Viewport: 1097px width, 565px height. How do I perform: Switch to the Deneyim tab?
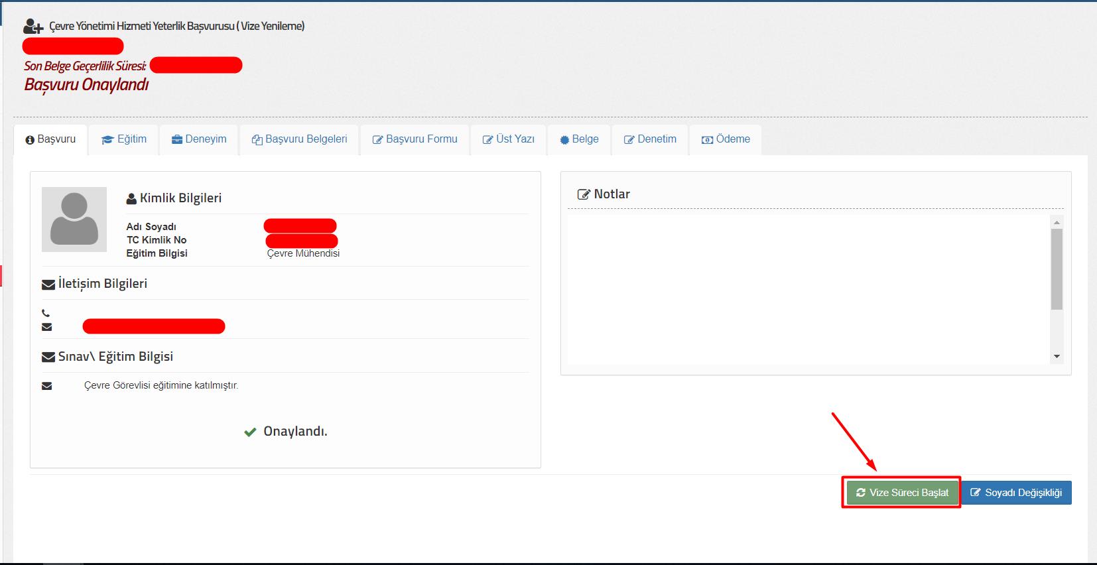point(199,139)
